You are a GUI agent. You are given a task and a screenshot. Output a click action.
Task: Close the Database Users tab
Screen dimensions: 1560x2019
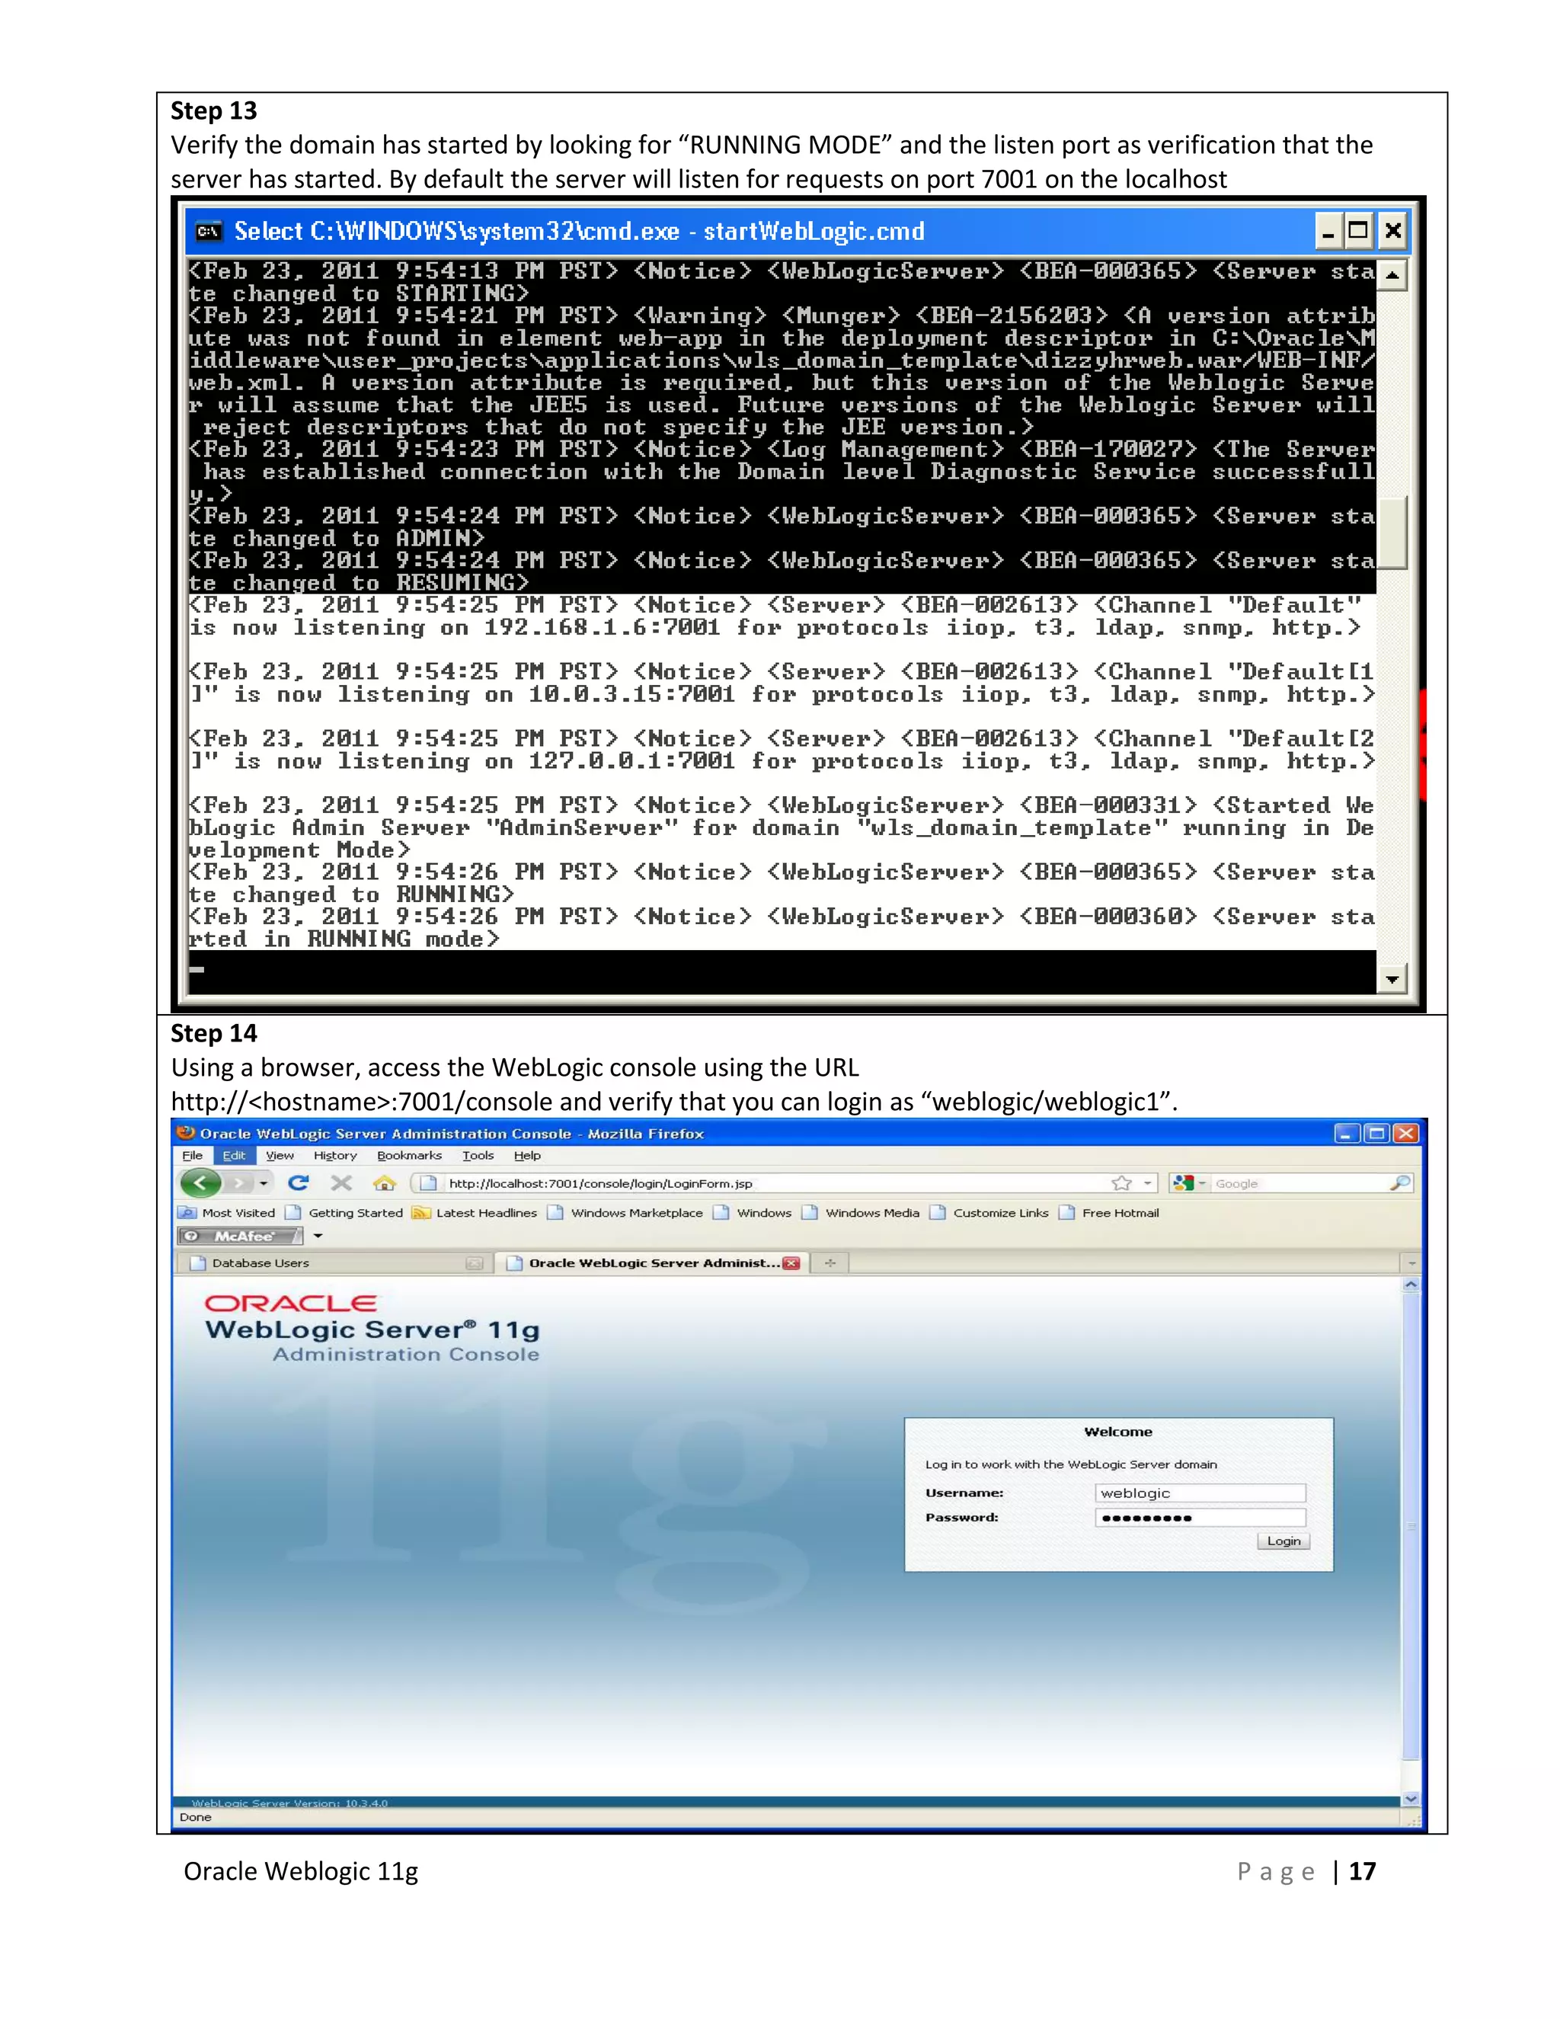click(x=474, y=1262)
